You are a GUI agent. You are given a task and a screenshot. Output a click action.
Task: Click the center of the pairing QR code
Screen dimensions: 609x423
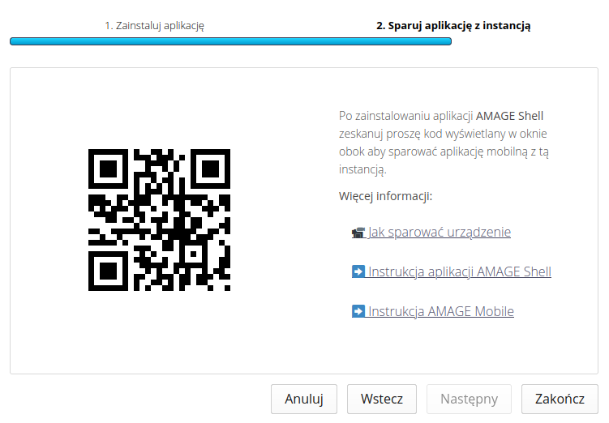tap(159, 220)
